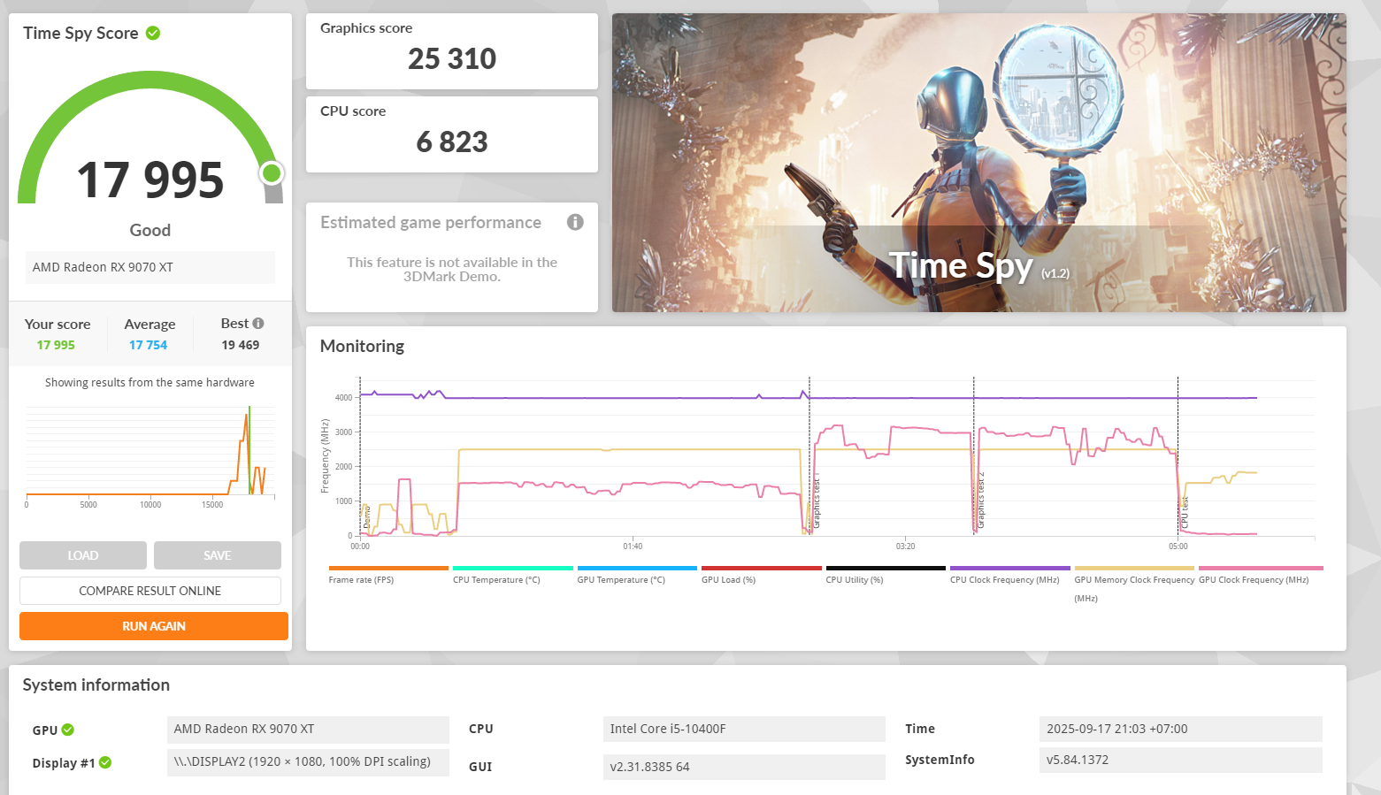Viewport: 1381px width, 795px height.
Task: Click the score distribution histogram chart
Action: [150, 452]
